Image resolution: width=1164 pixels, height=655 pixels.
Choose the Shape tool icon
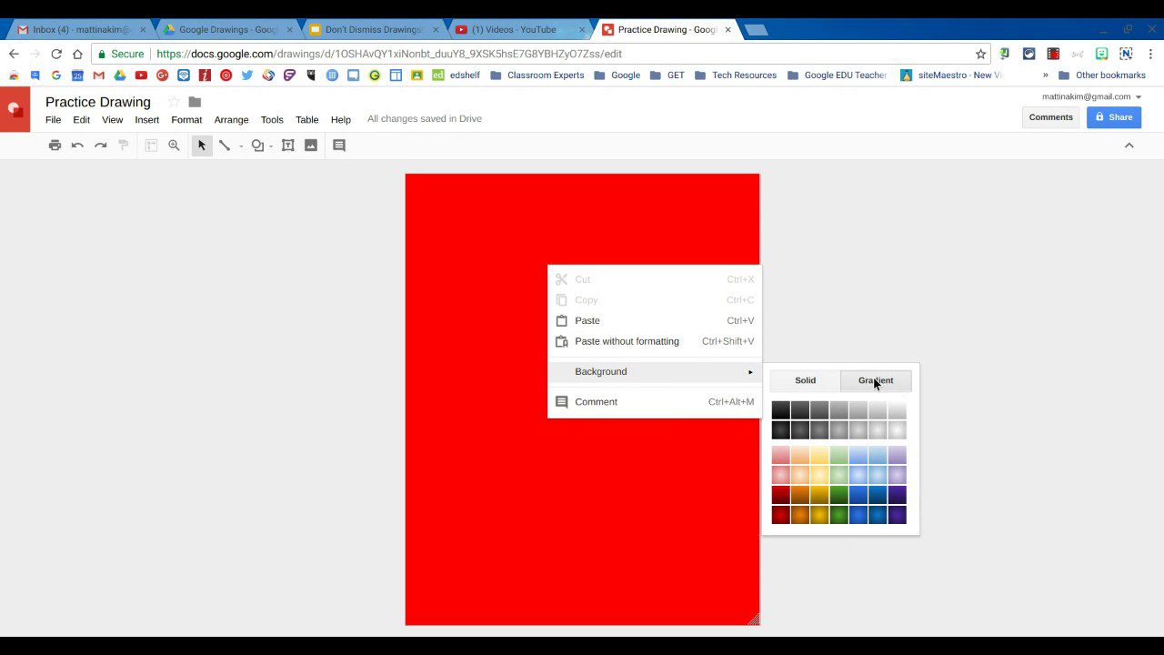click(257, 146)
